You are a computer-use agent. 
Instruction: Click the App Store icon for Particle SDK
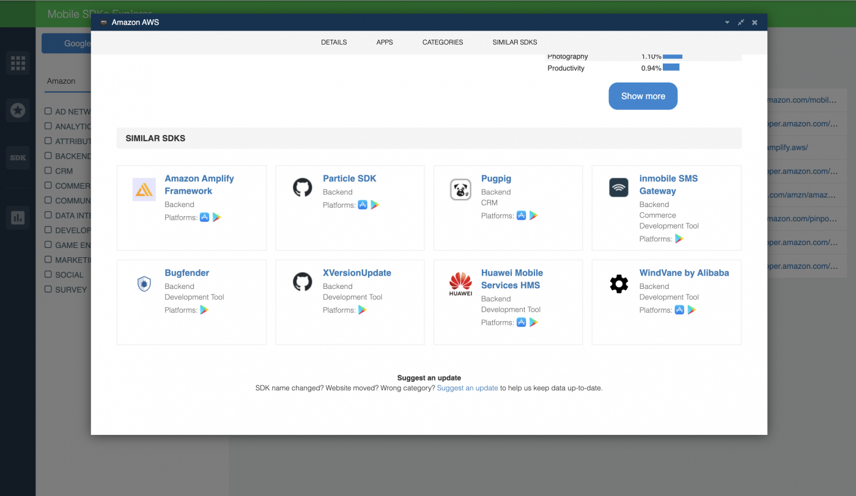point(363,205)
